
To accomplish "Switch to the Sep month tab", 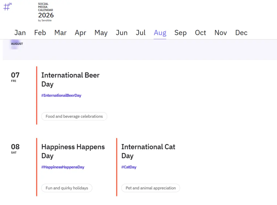I will point(180,33).
